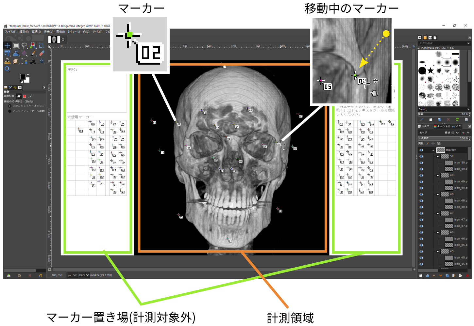
Task: Collapse the layer group 49
Action: click(438, 176)
